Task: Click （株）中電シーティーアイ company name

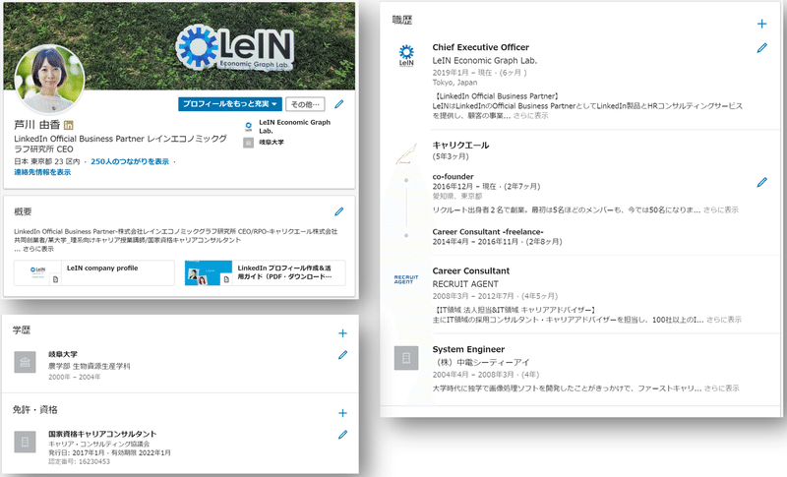Action: tap(481, 362)
